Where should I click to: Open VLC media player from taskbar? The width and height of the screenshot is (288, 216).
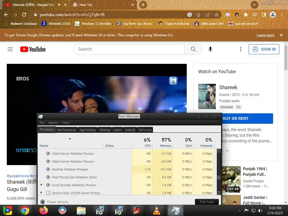[156, 210]
